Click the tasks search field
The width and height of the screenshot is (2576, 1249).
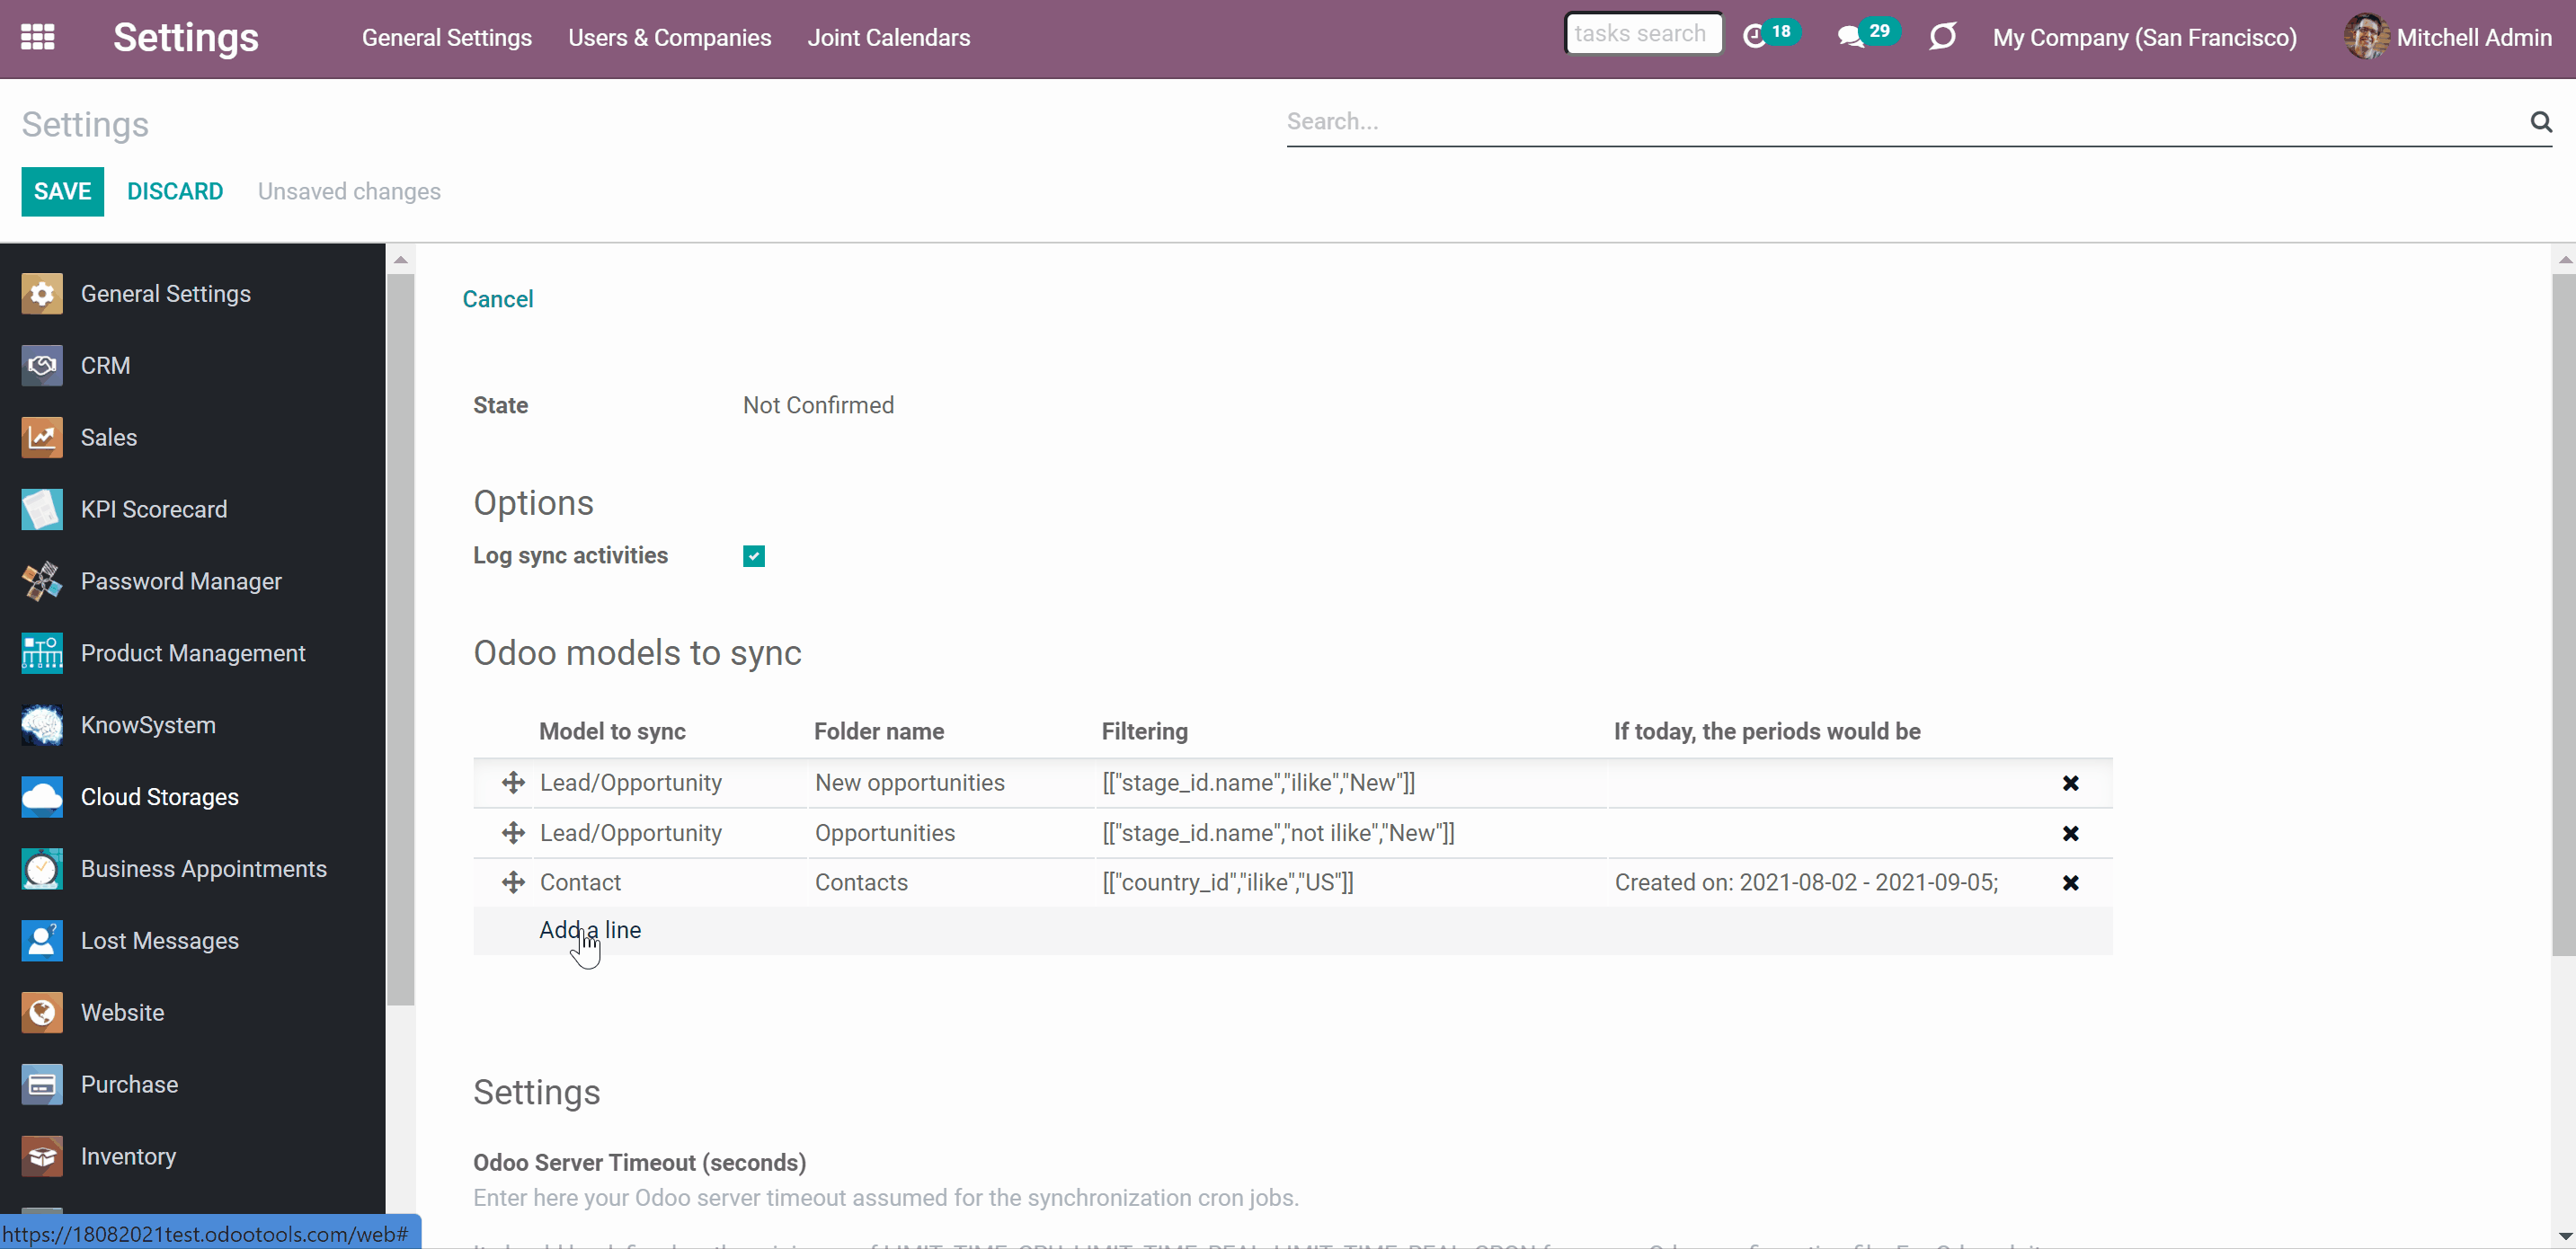(1643, 34)
